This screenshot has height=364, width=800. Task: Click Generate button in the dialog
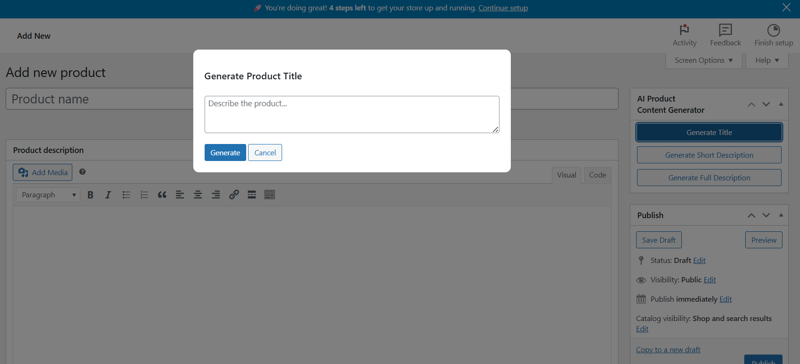click(x=225, y=152)
